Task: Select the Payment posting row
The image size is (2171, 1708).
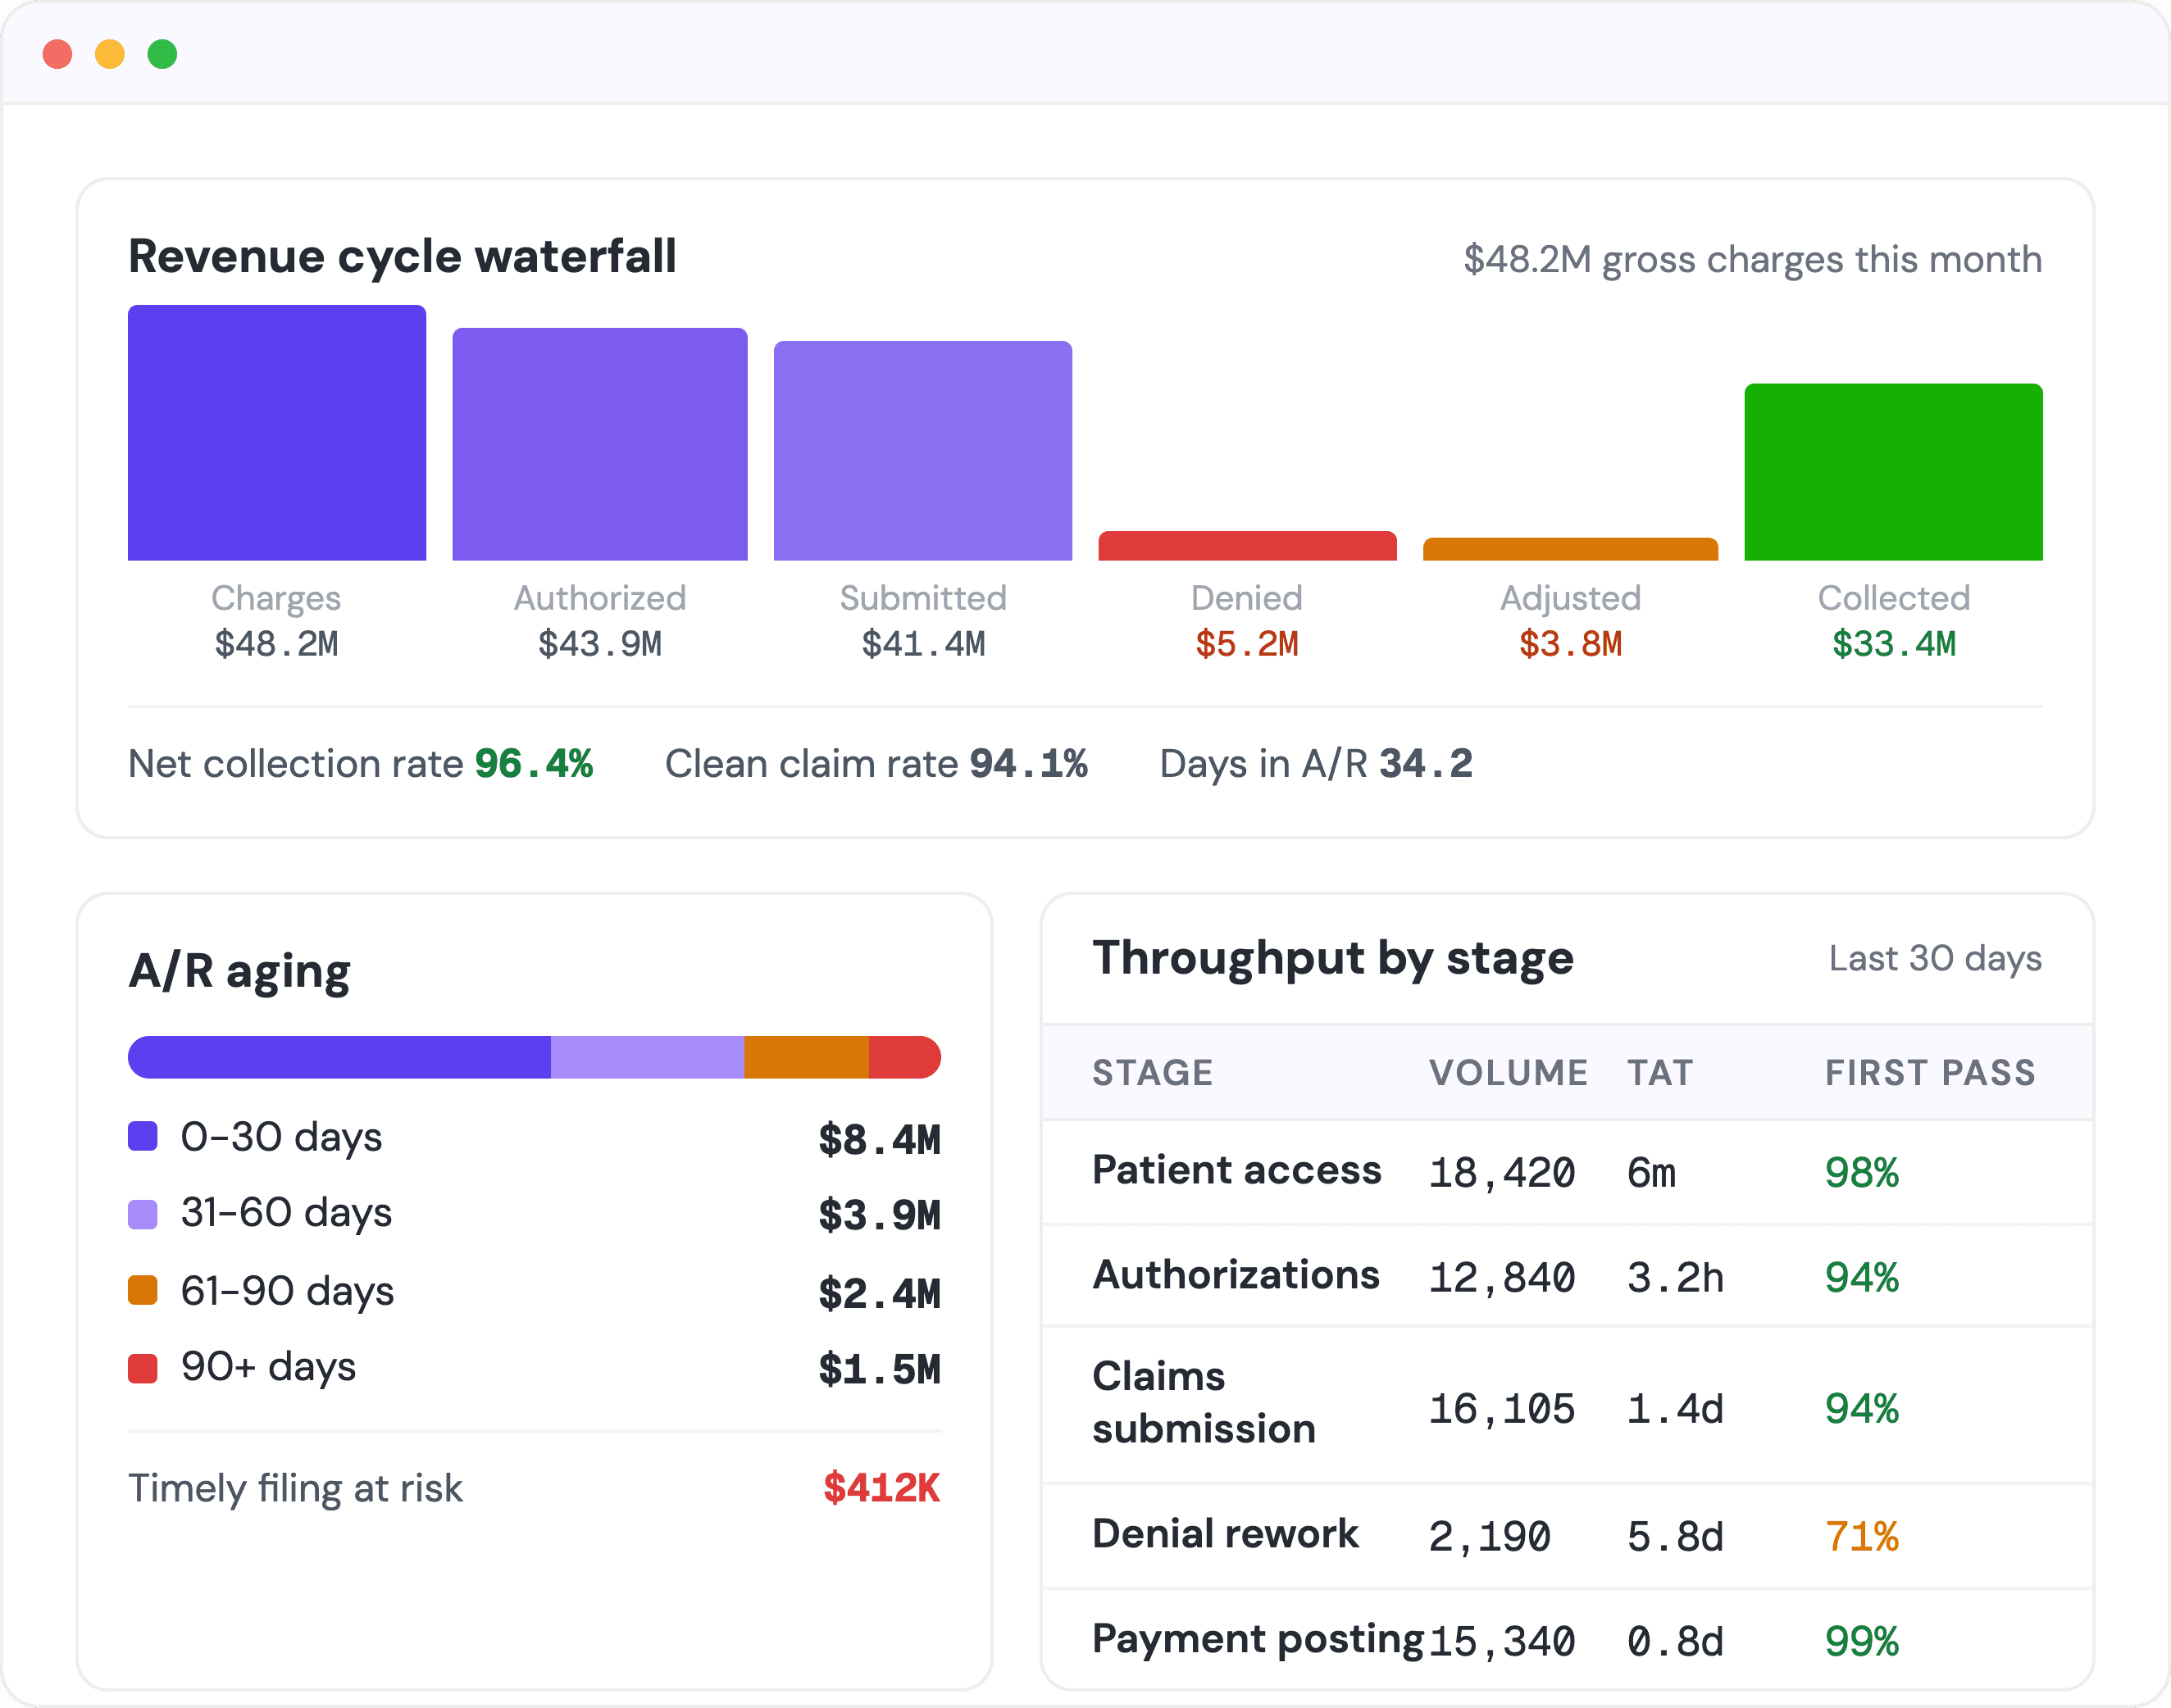Action: tap(1568, 1640)
